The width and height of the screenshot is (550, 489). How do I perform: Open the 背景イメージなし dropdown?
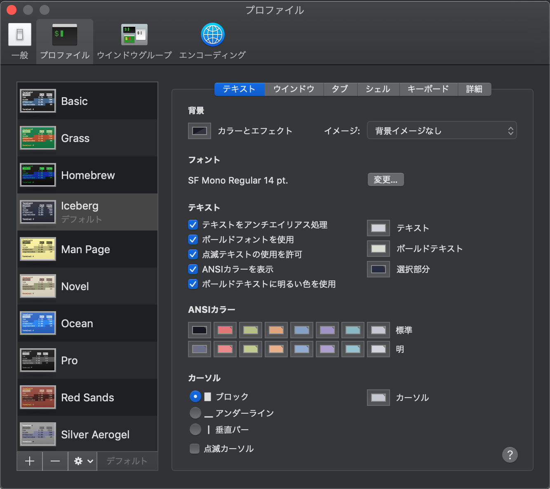[x=442, y=130]
